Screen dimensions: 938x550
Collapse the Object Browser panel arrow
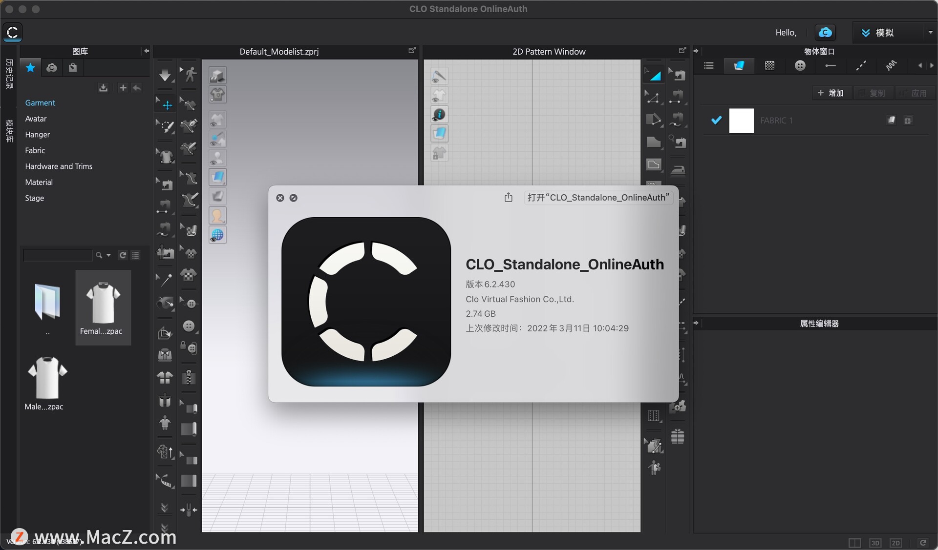click(696, 51)
